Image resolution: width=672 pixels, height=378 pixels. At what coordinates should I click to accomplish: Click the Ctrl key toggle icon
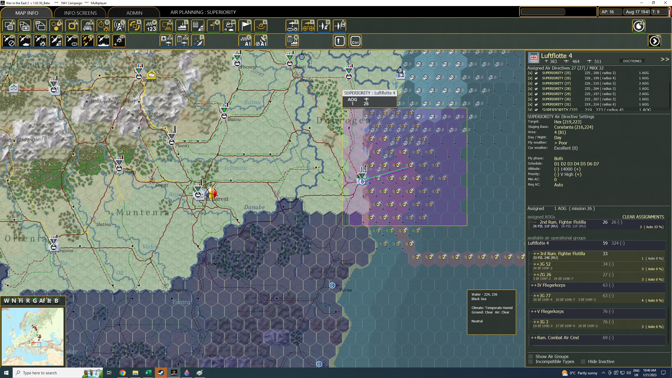coord(355,41)
